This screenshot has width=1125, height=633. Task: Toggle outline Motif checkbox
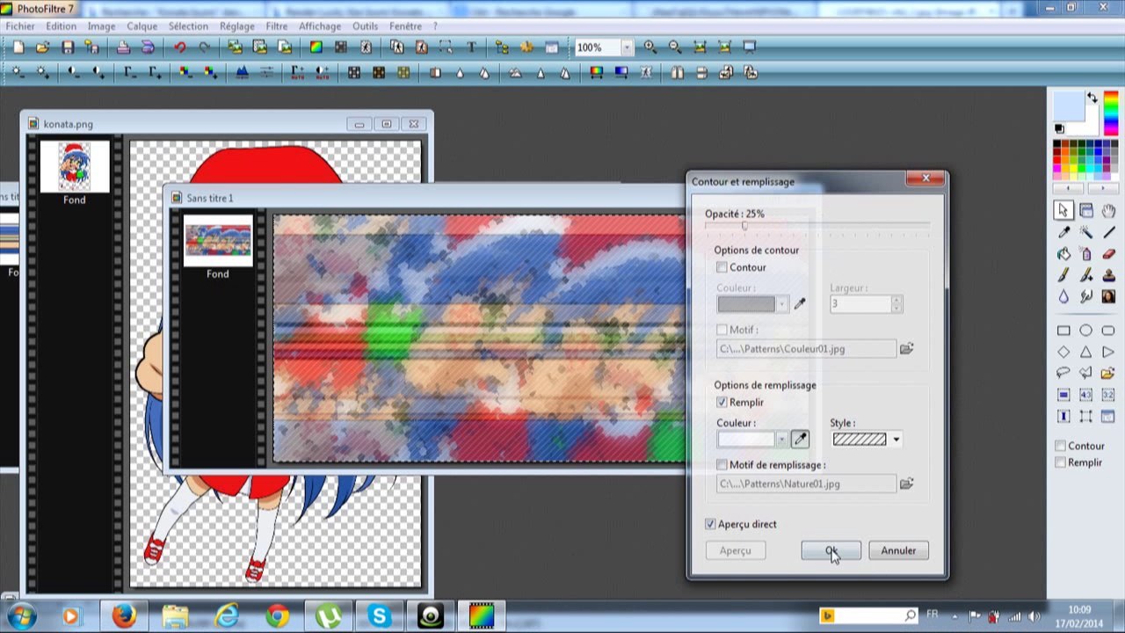click(722, 330)
